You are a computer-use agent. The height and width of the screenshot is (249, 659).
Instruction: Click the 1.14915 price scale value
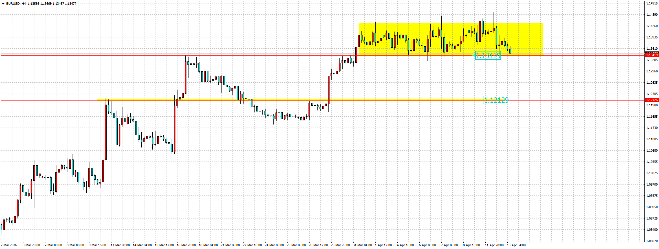coord(651,3)
